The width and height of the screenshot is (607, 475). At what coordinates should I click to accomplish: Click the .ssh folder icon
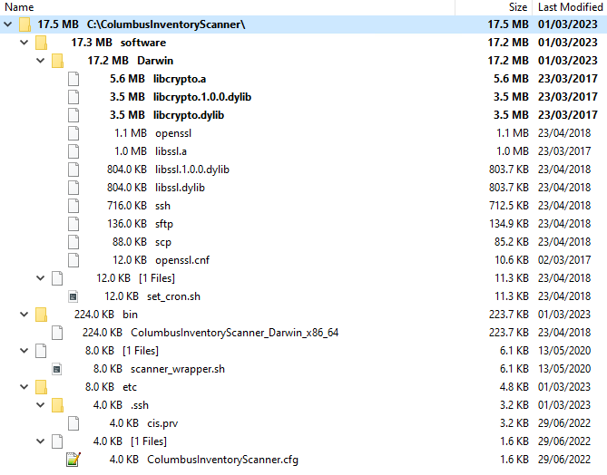pyautogui.click(x=57, y=405)
